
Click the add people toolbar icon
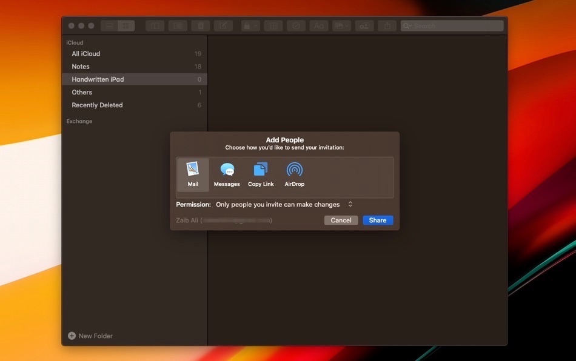(x=364, y=25)
